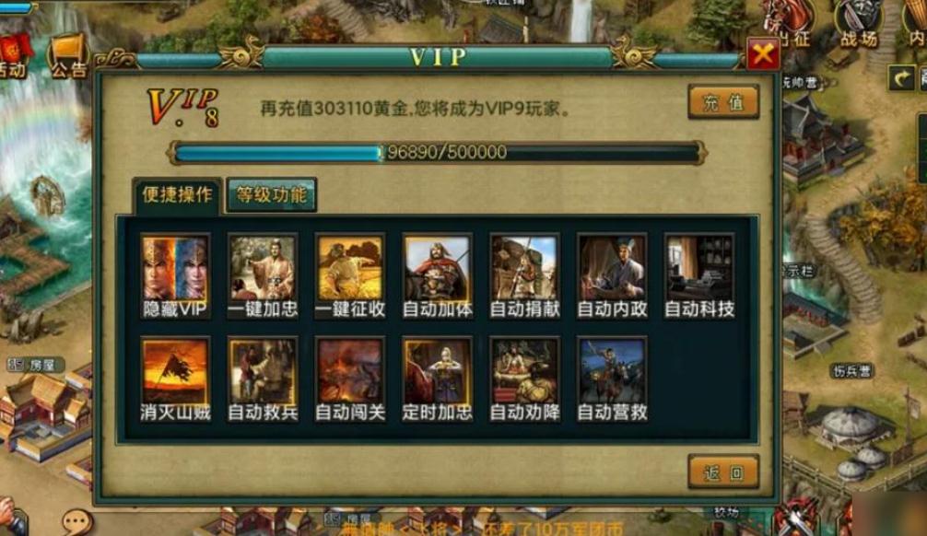Choose the 一键征收 harvest icon

click(350, 276)
